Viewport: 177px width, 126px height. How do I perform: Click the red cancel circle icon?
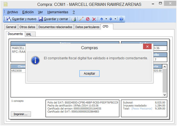click(88, 19)
